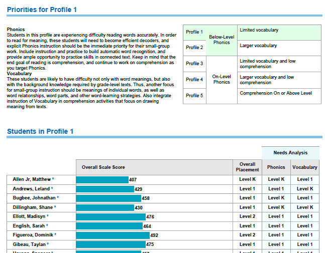The height and width of the screenshot is (253, 325).
Task: Click the Phonics column header
Action: pyautogui.click(x=276, y=167)
